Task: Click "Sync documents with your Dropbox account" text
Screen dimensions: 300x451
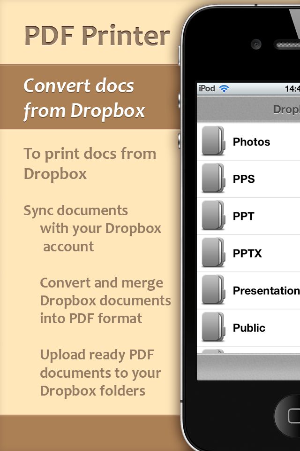Action: [92, 228]
